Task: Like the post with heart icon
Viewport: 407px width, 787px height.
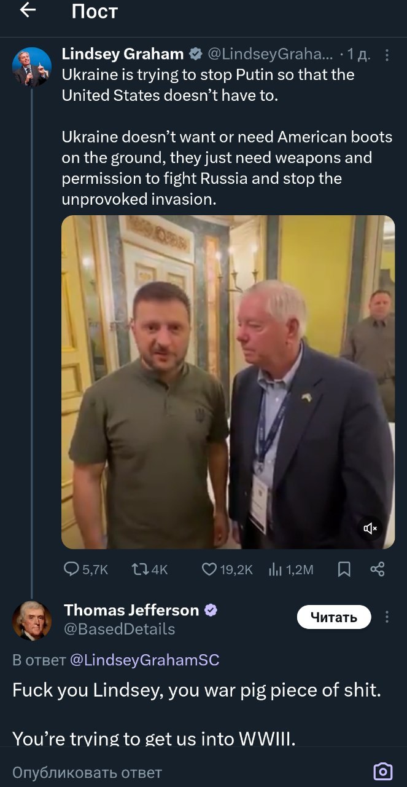Action: click(209, 570)
